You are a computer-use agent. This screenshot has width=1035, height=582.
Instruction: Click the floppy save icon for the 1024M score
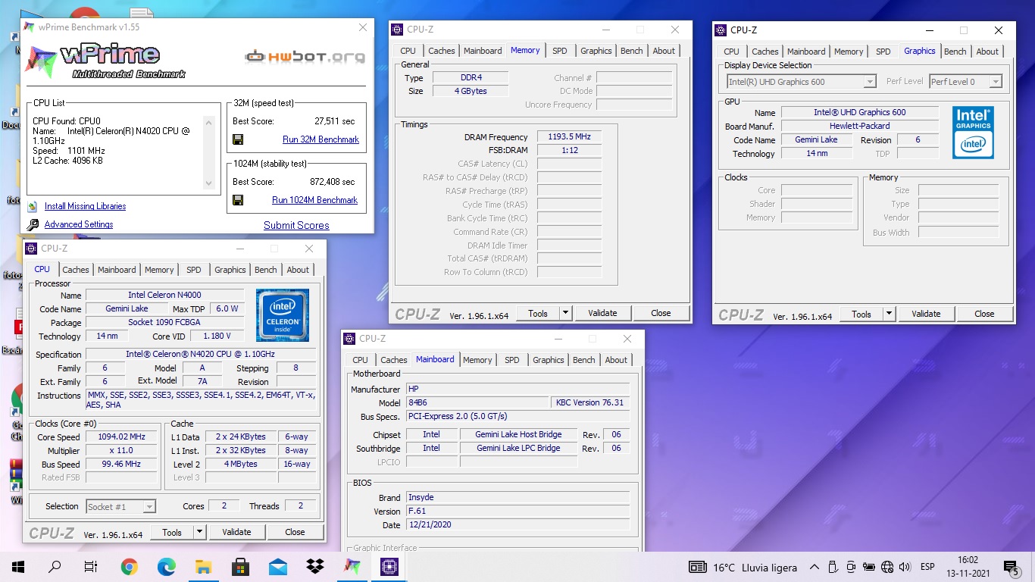click(x=238, y=200)
